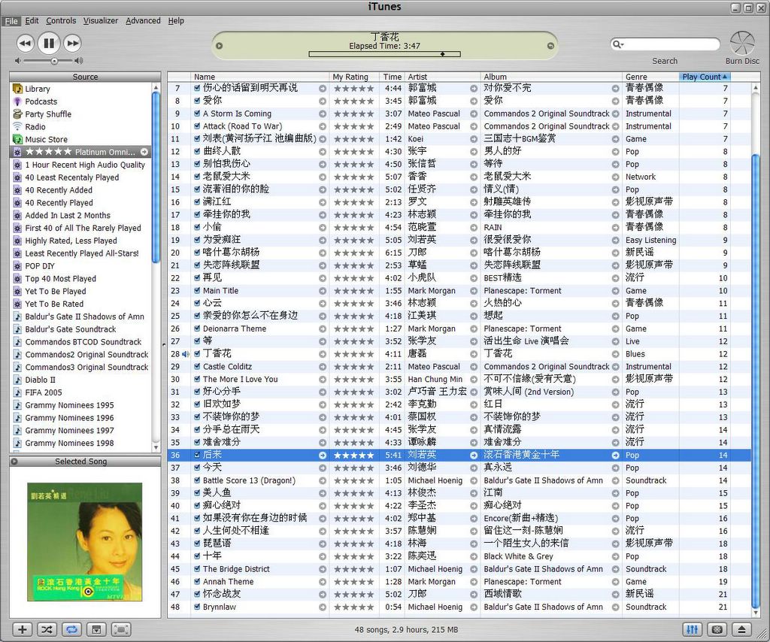
Task: Uncheck the song The Bridge District
Action: (x=197, y=569)
